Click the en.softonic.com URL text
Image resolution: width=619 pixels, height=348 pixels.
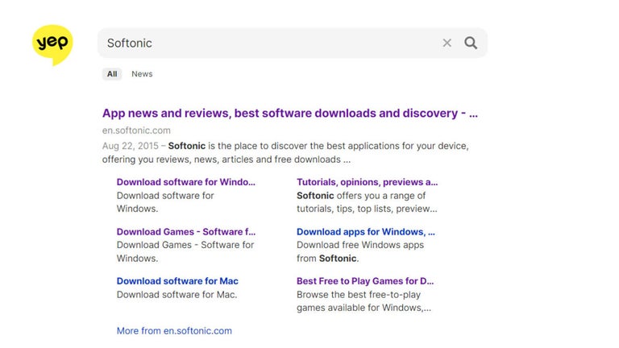pos(136,130)
